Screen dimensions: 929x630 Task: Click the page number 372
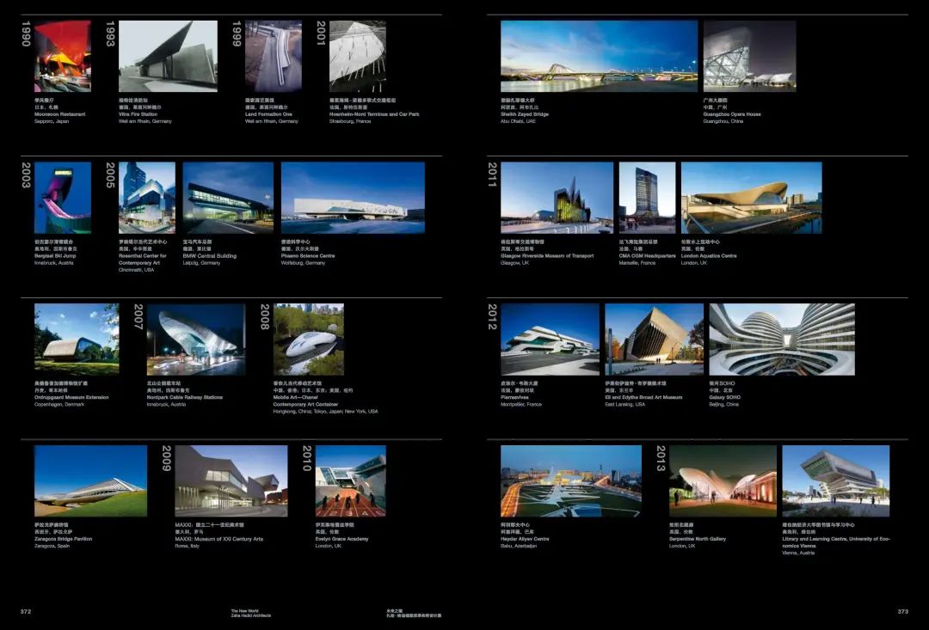(26, 612)
